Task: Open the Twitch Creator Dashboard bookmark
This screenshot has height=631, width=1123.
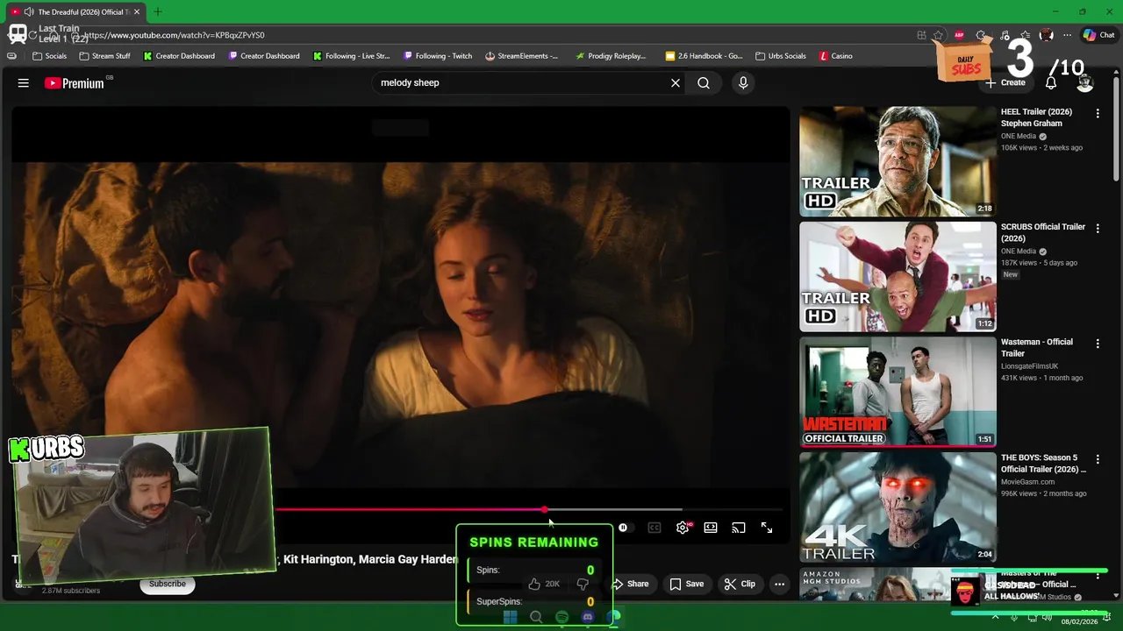Action: 264,56
